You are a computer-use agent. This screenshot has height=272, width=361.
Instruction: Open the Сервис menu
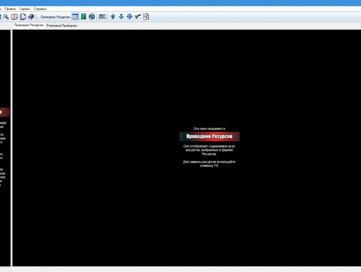[x=25, y=9]
